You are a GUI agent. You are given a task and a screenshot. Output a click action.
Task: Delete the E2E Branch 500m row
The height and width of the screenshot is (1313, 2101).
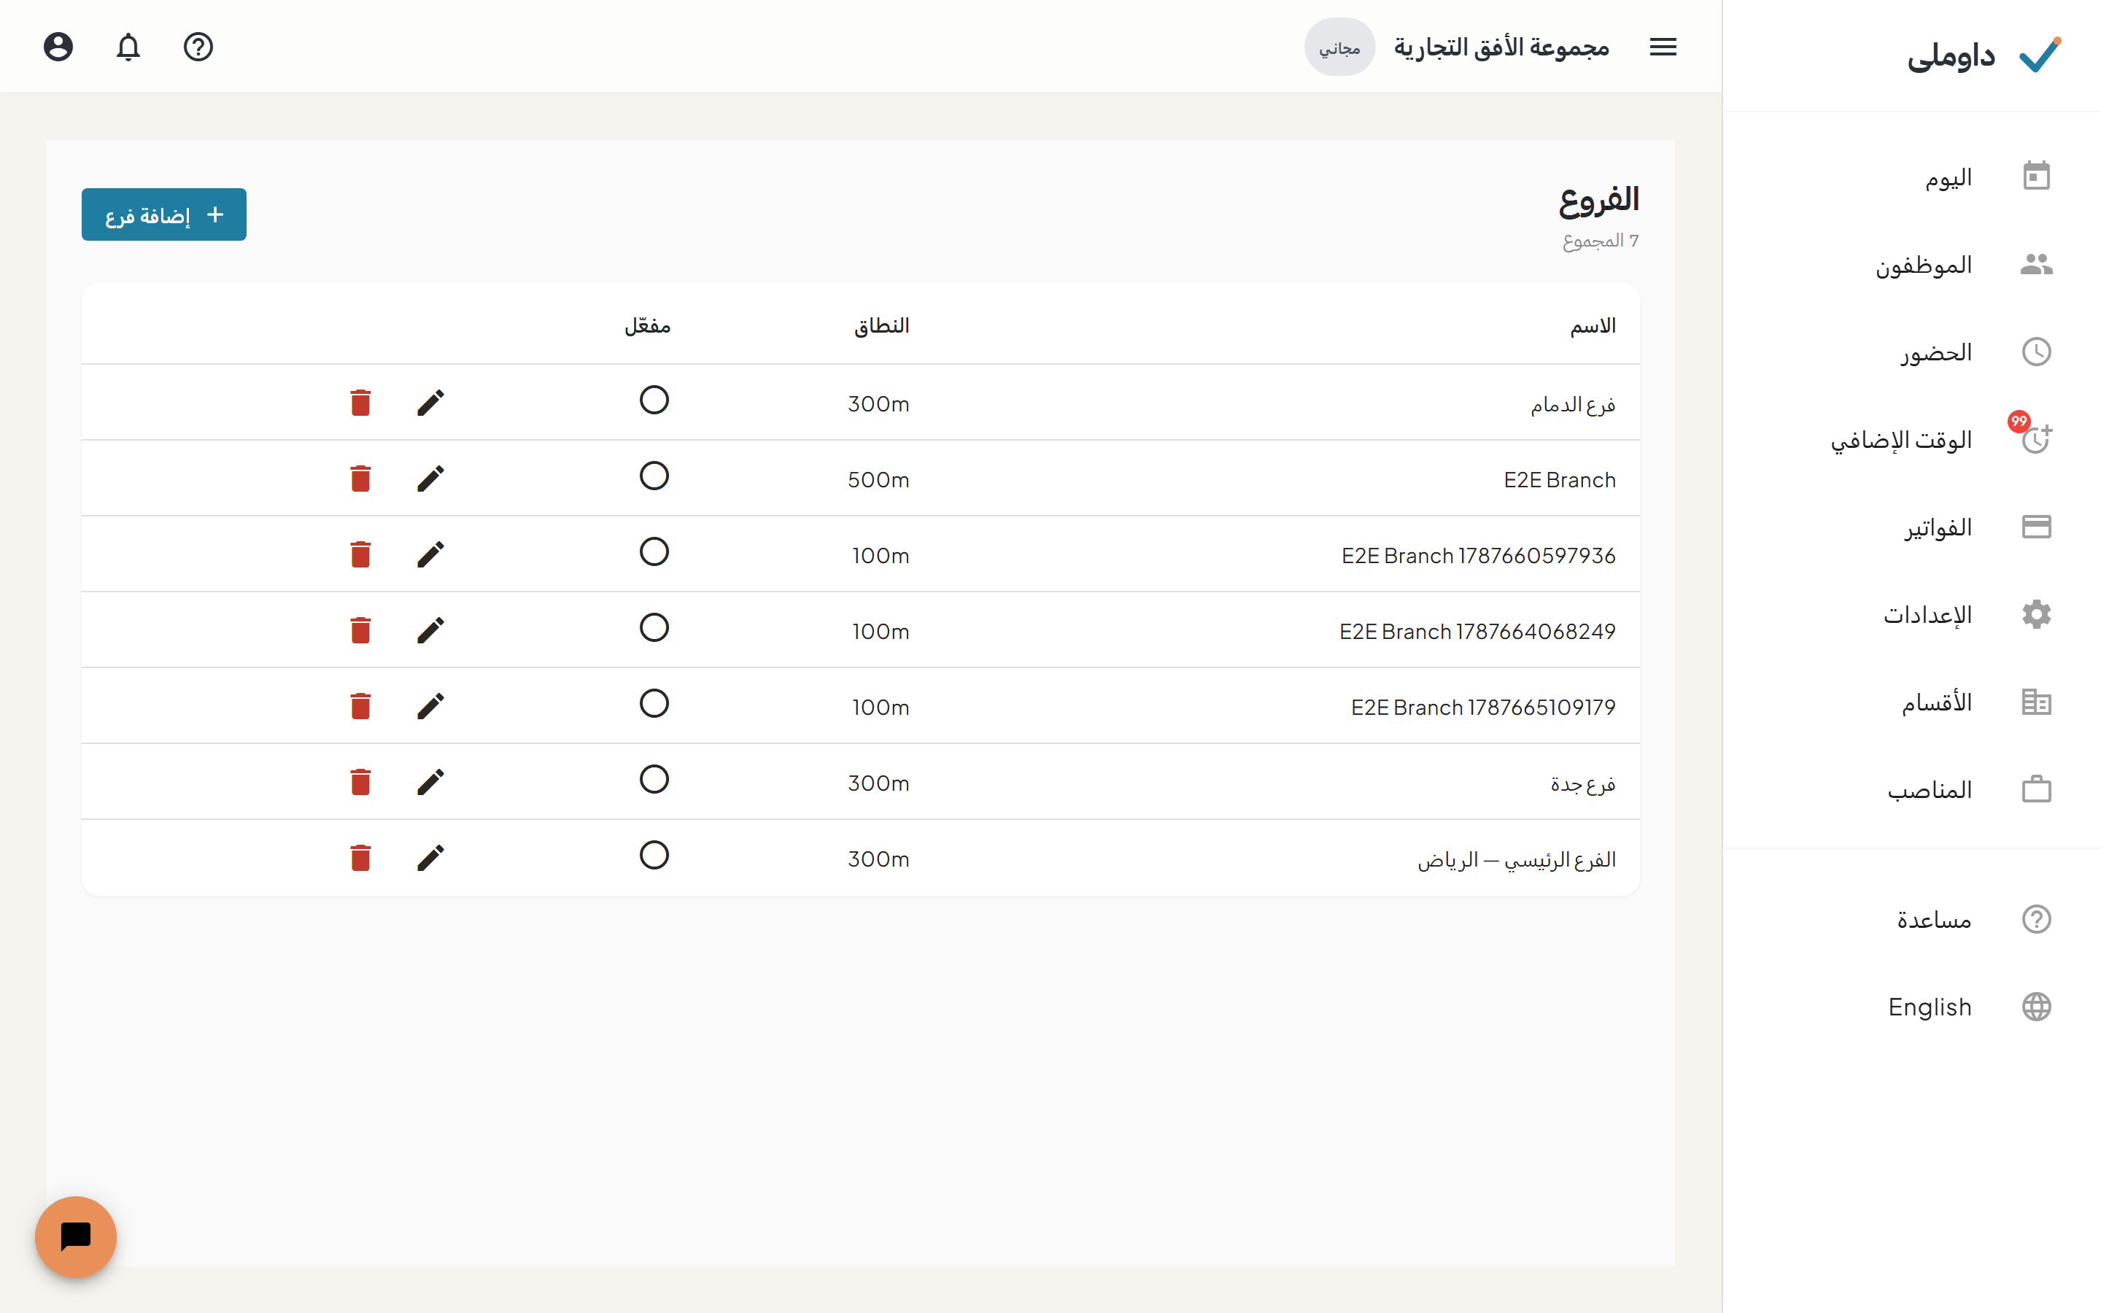[x=360, y=479]
